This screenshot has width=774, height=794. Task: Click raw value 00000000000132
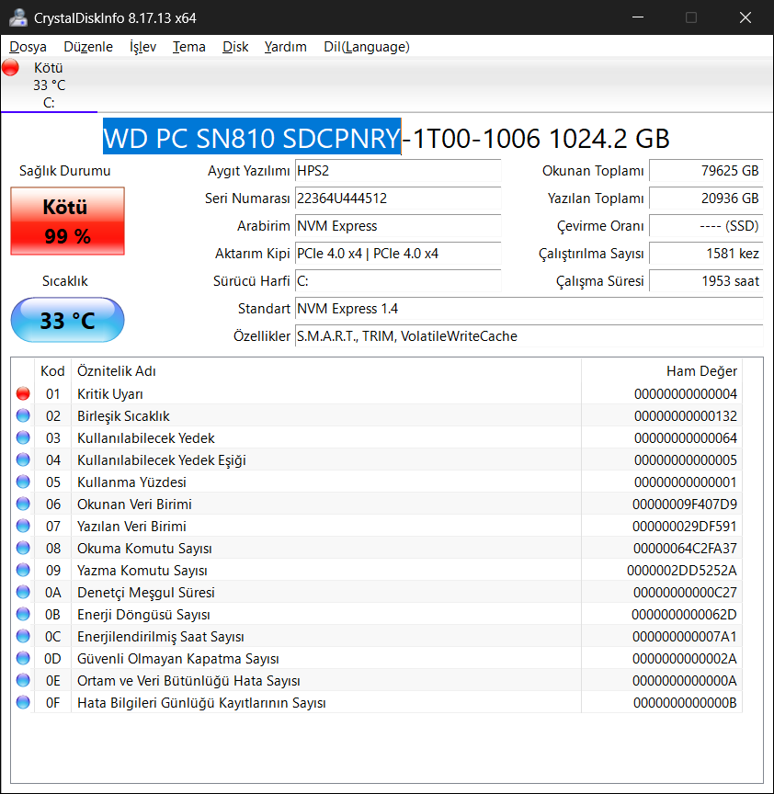686,416
